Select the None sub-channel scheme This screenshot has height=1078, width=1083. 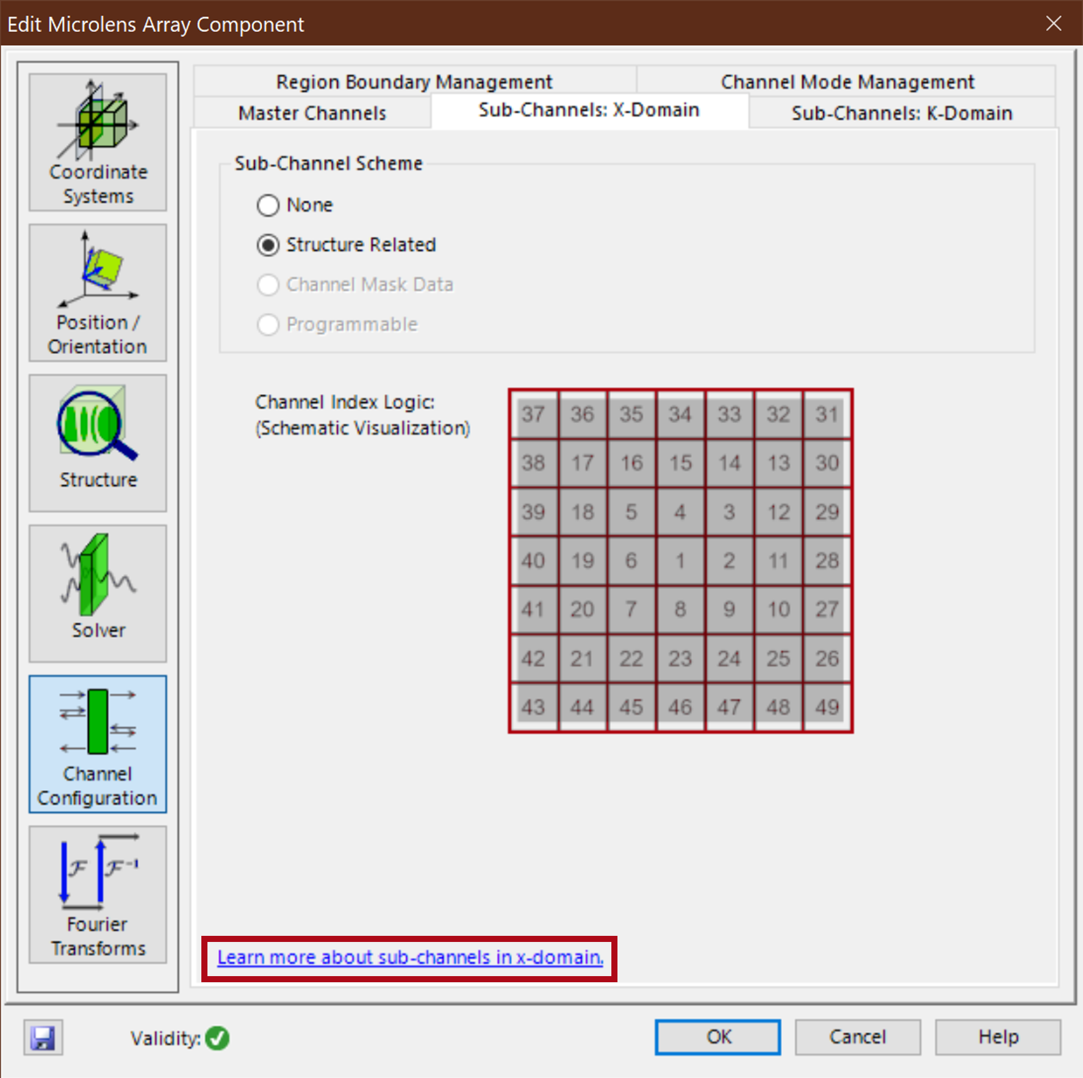295,205
